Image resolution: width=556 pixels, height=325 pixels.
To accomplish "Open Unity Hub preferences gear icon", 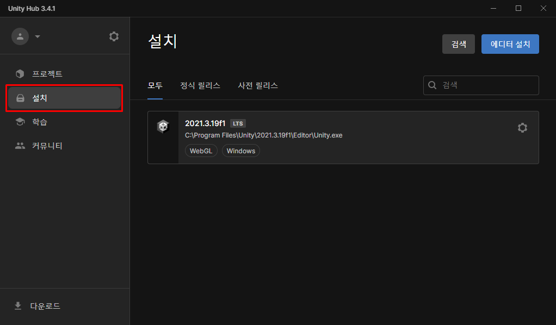I will (x=114, y=36).
